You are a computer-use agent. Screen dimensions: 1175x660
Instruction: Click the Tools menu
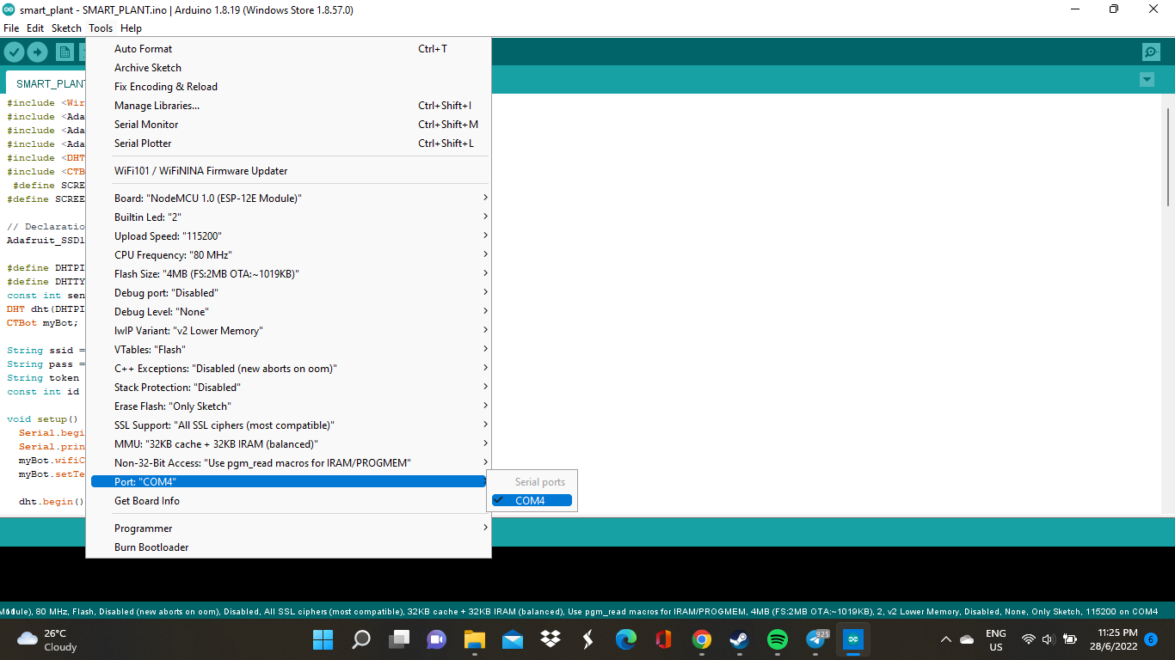tap(101, 28)
